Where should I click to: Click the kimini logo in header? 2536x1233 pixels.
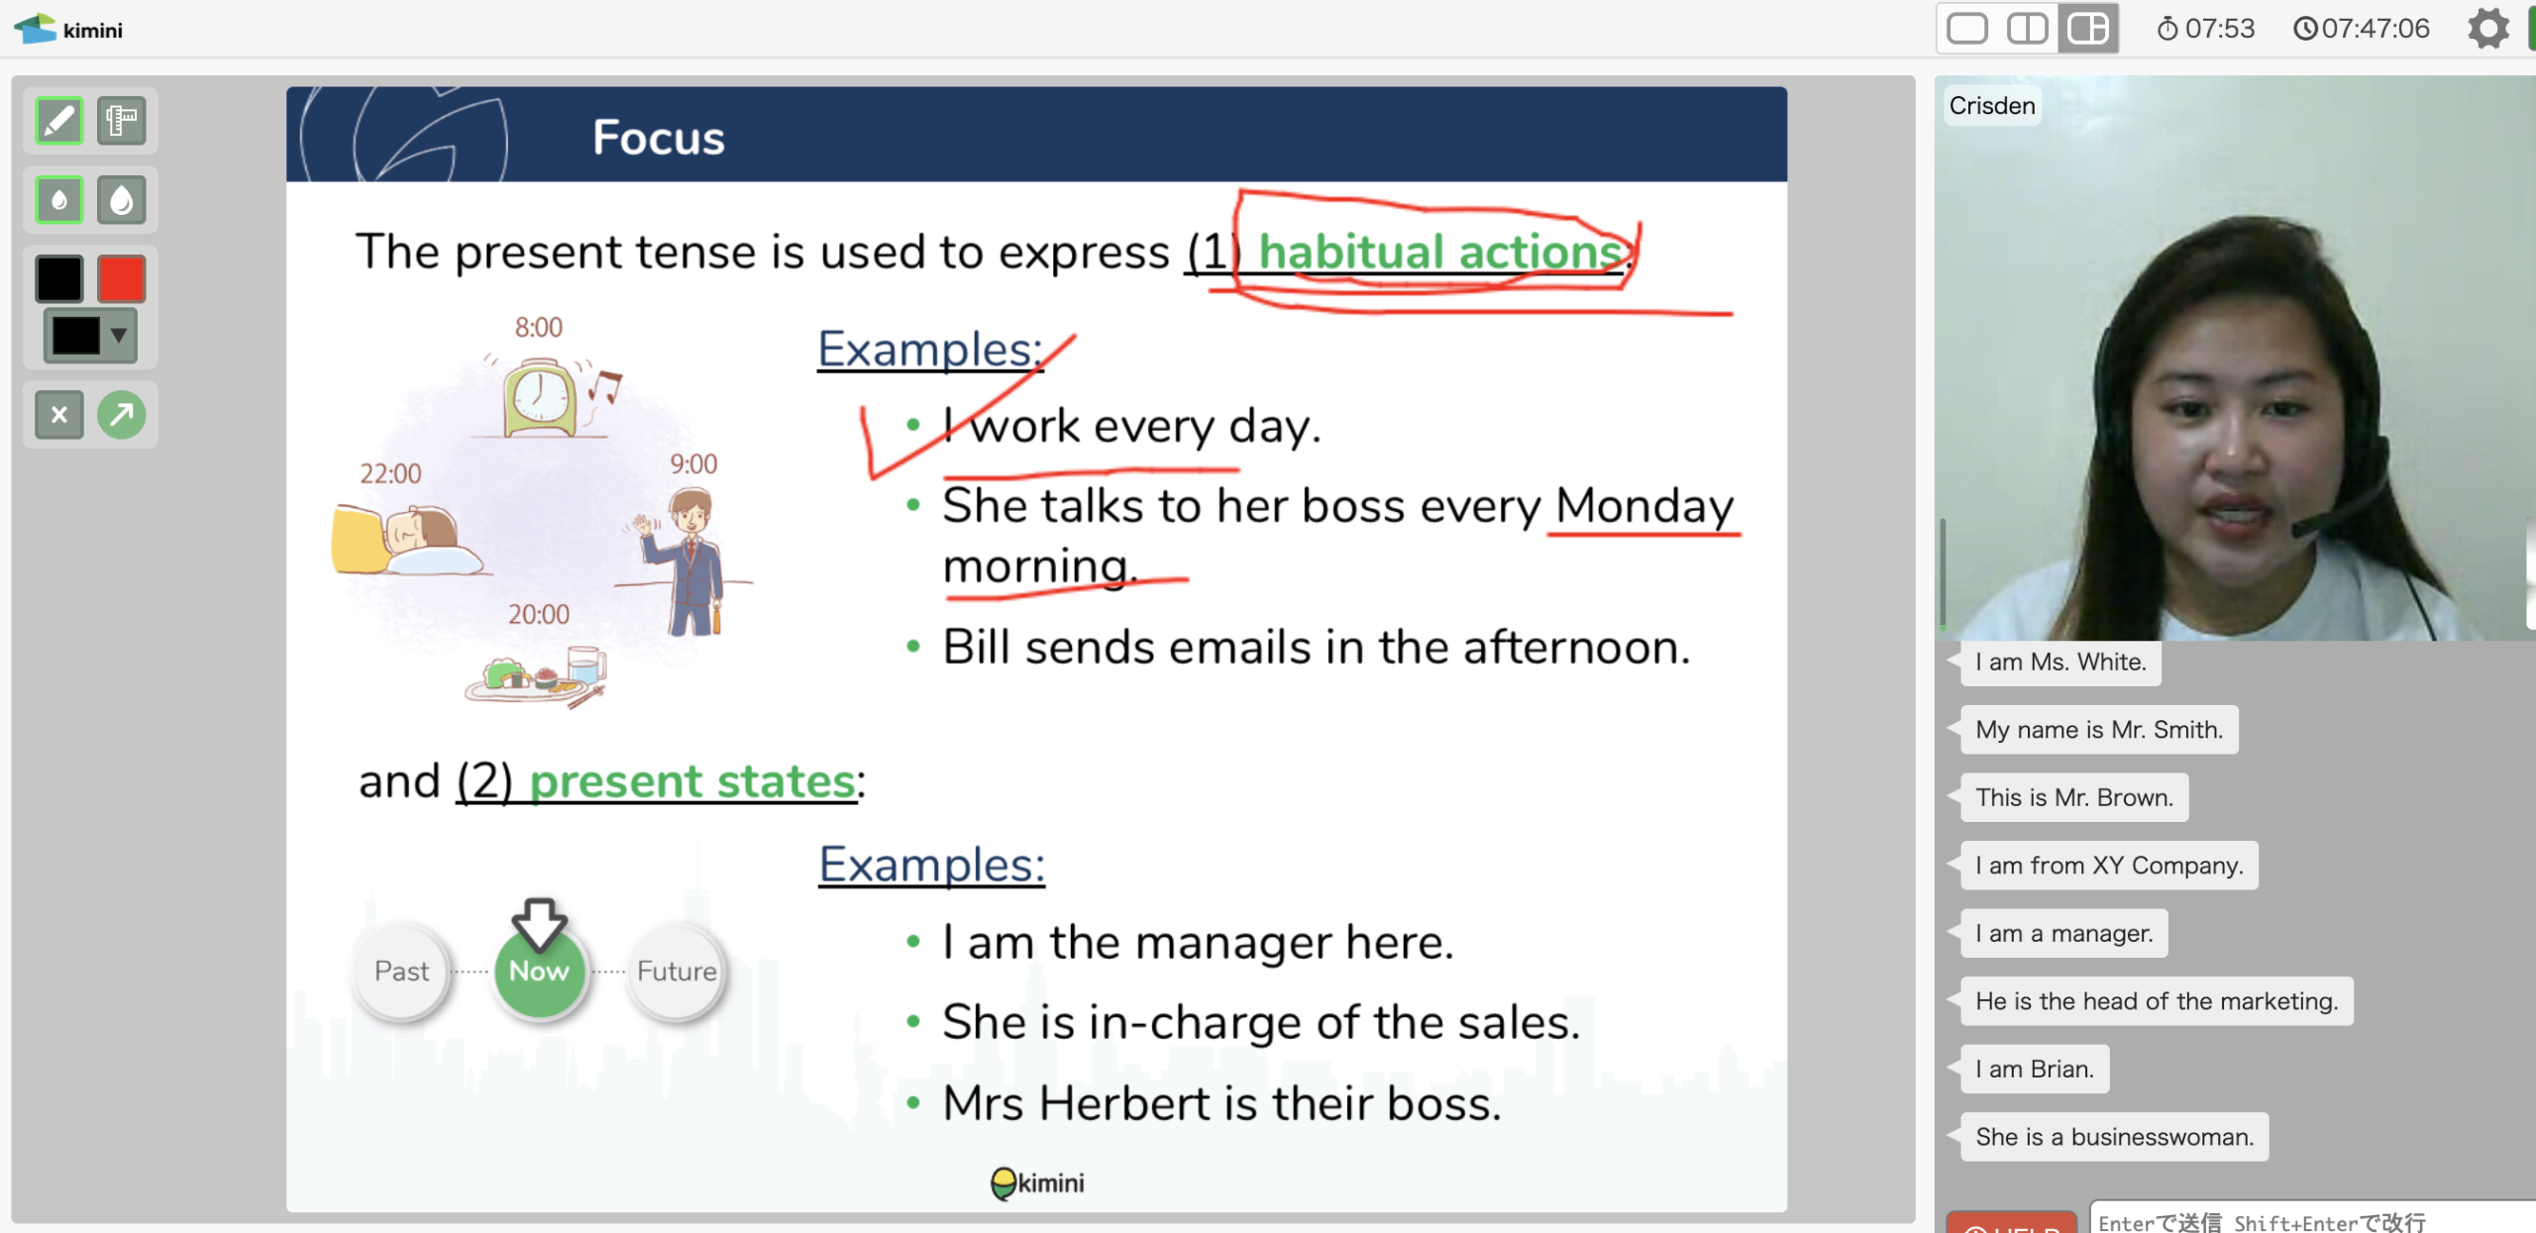point(69,29)
